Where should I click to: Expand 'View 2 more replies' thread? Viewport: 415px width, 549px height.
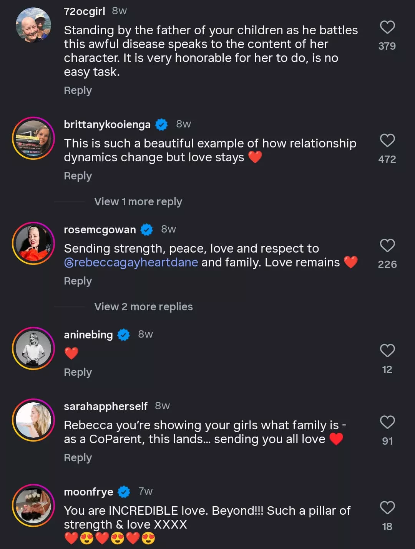coord(143,307)
